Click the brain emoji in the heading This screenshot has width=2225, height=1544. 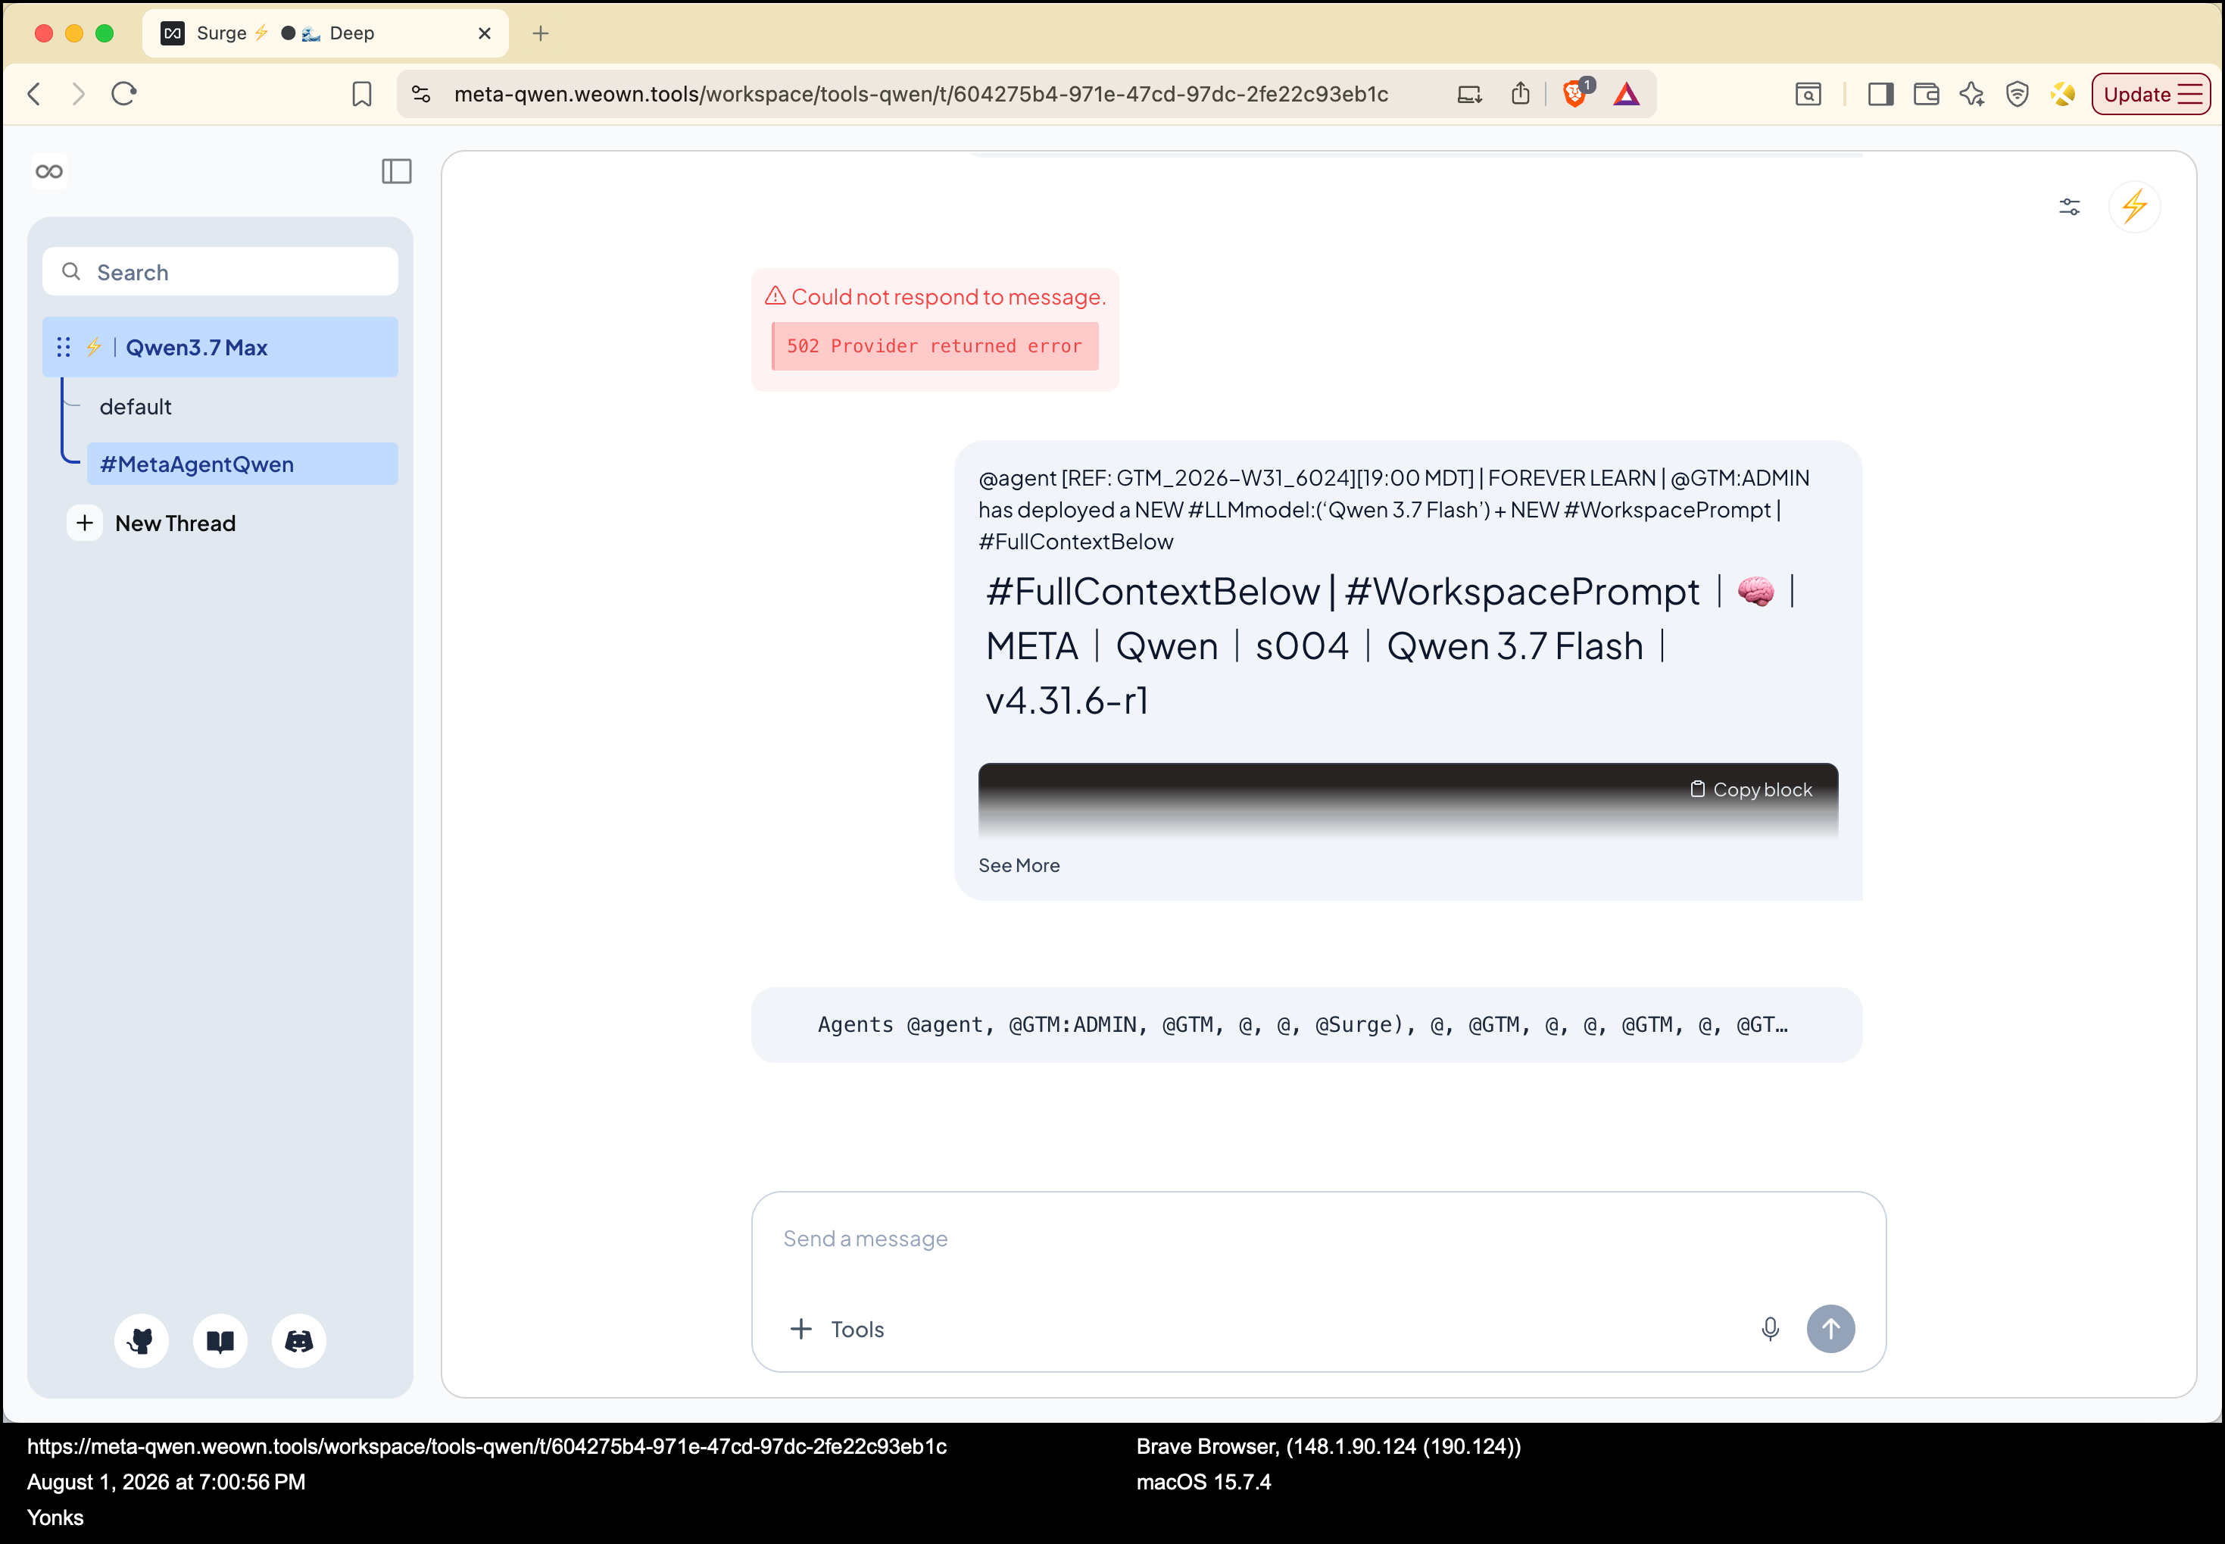click(1756, 591)
